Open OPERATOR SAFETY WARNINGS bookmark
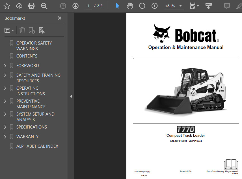 [34, 46]
